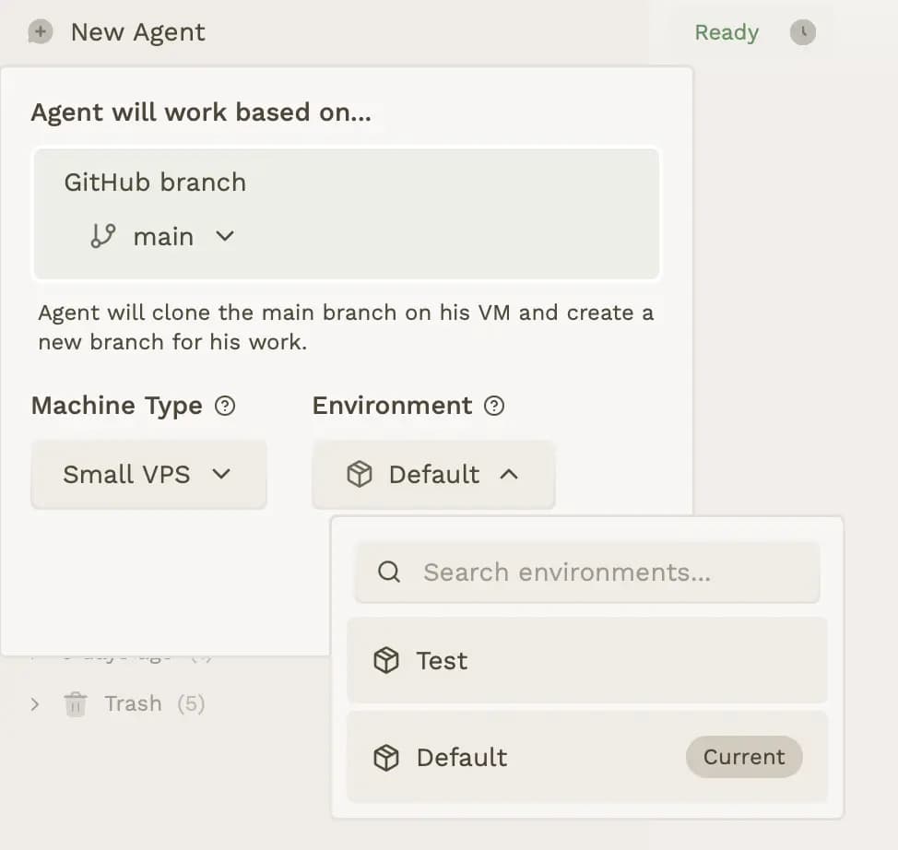Click the New Agent label
Image resolution: width=898 pixels, height=850 pixels.
coord(138,33)
